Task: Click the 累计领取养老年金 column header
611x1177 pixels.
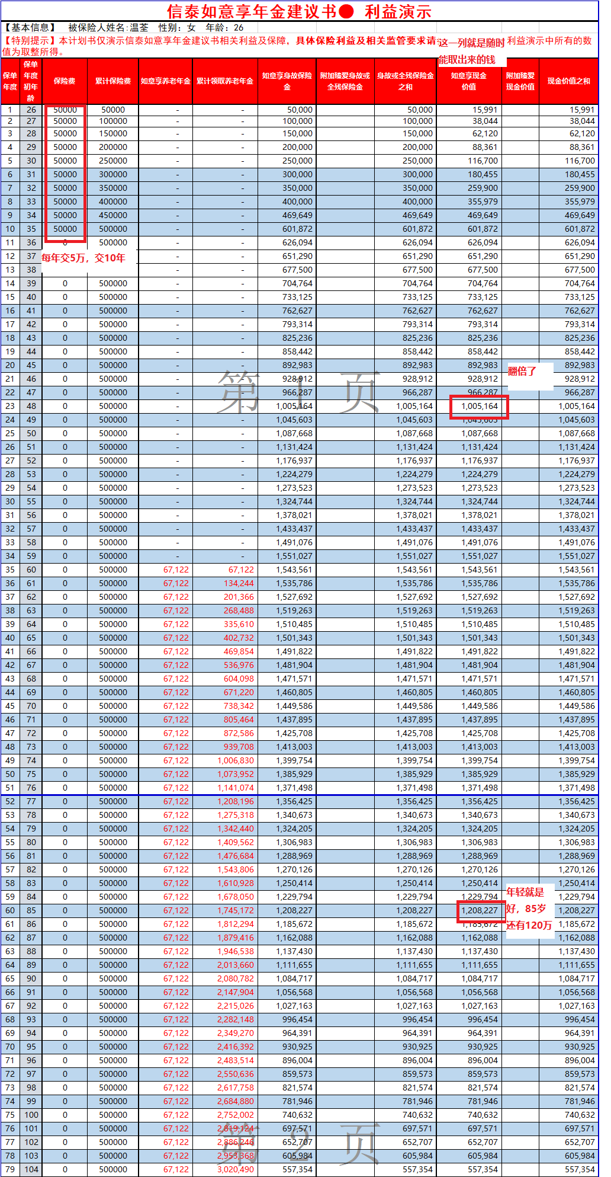Action: coord(225,81)
